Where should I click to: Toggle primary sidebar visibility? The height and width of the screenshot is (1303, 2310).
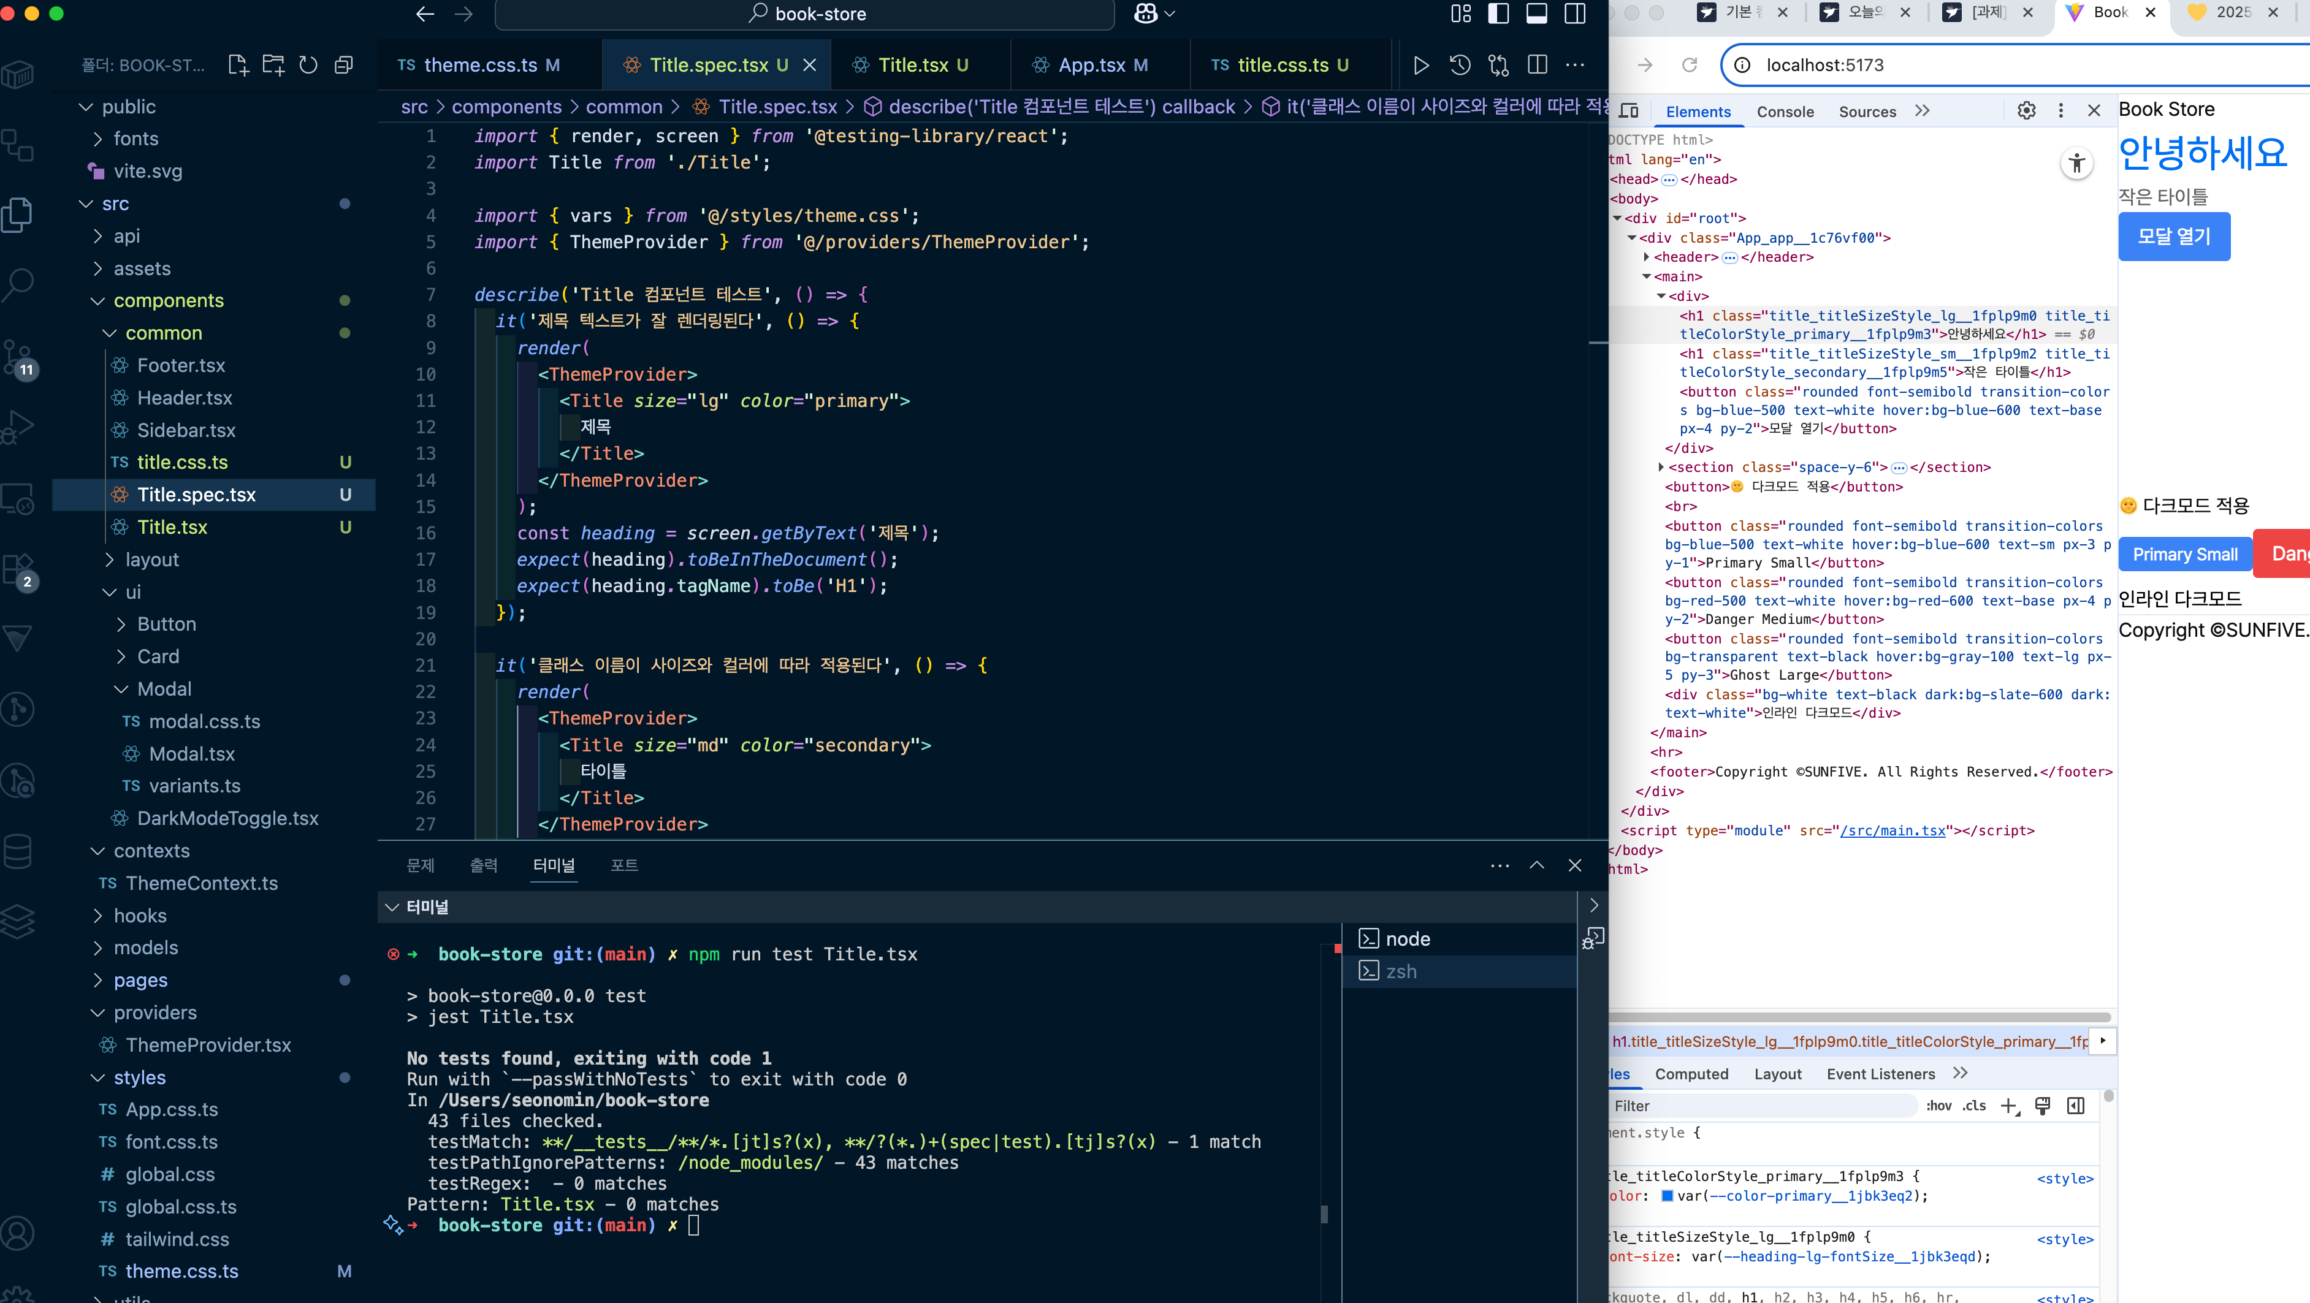pyautogui.click(x=1498, y=14)
